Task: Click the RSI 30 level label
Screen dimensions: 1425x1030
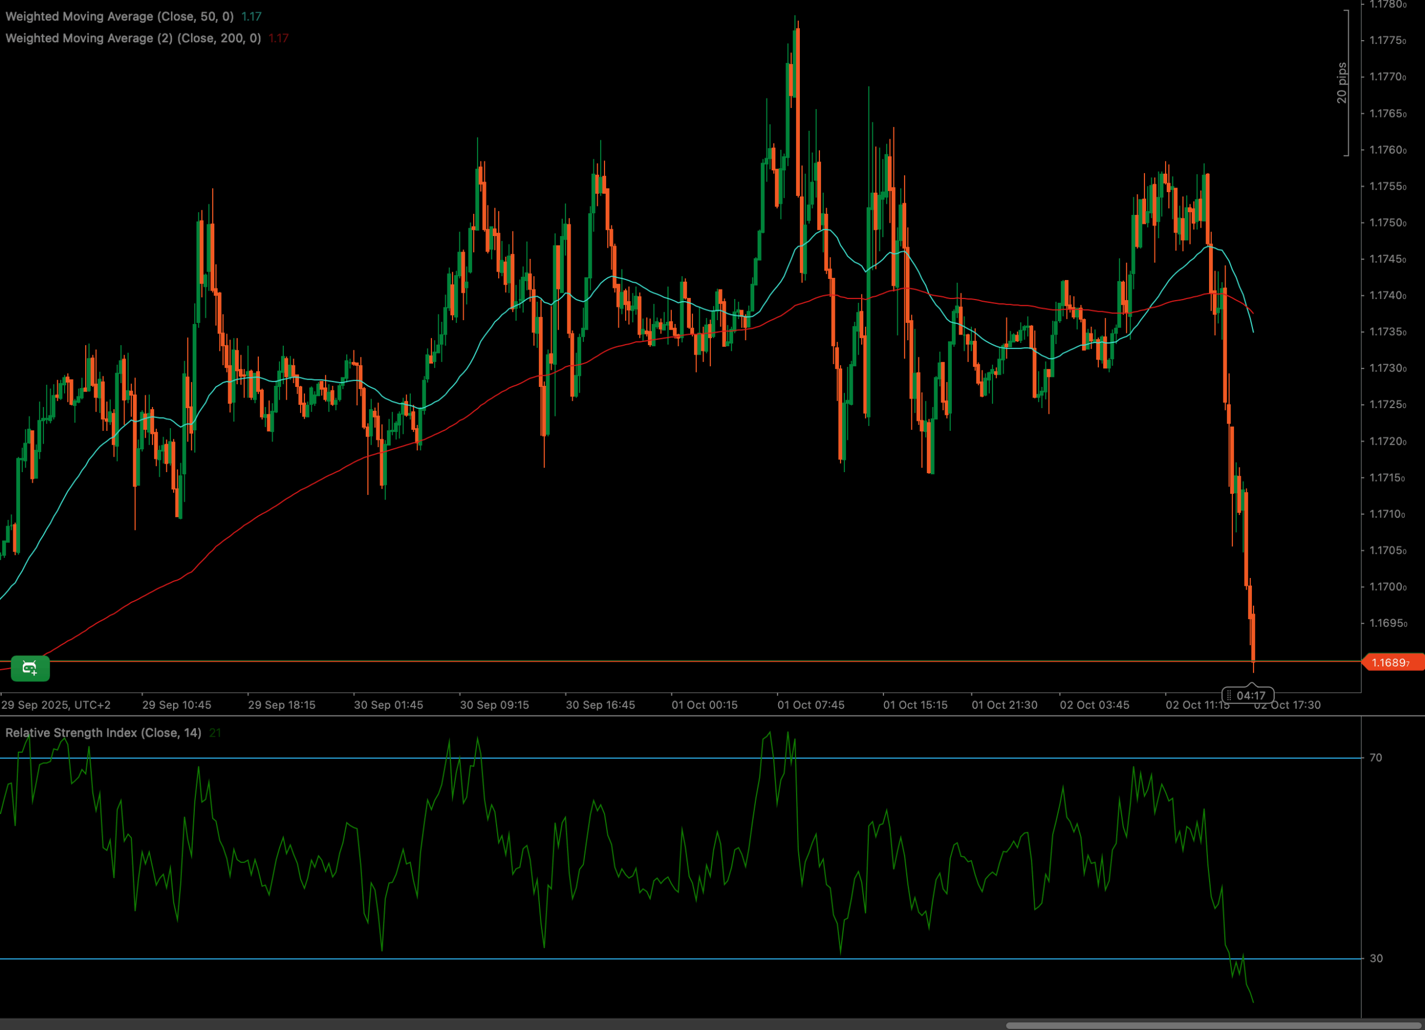Action: (1376, 958)
